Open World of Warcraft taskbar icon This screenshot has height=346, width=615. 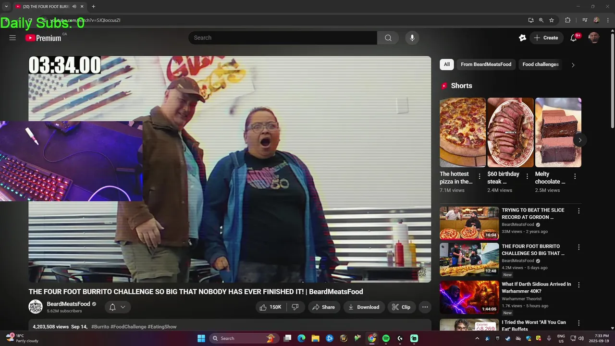tap(344, 338)
